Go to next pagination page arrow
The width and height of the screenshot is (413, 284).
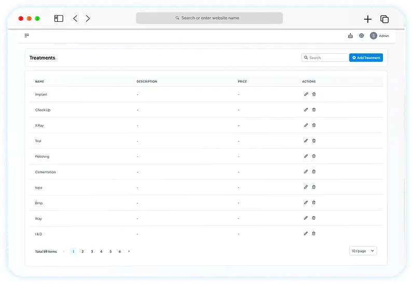pos(129,251)
